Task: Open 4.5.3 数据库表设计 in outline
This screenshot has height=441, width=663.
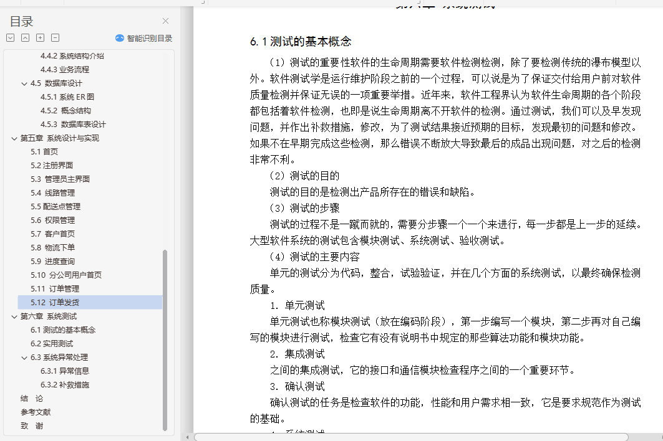Action: (x=73, y=124)
